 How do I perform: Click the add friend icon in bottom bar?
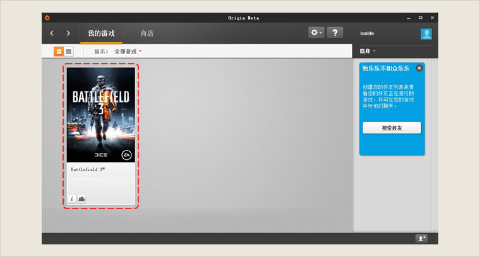(421, 238)
